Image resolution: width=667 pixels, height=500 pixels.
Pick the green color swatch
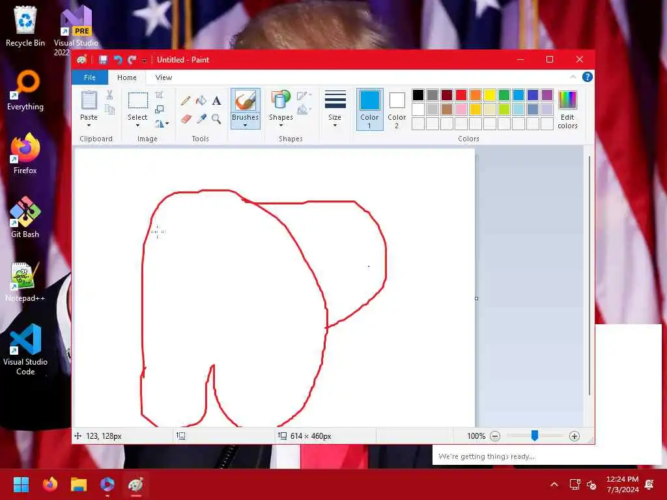pos(504,95)
